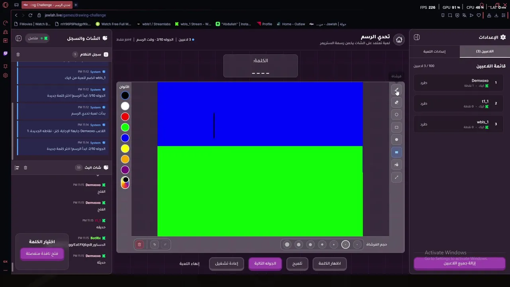This screenshot has height=287, width=510.
Task: Open the players (3) tab
Action: (x=484, y=51)
